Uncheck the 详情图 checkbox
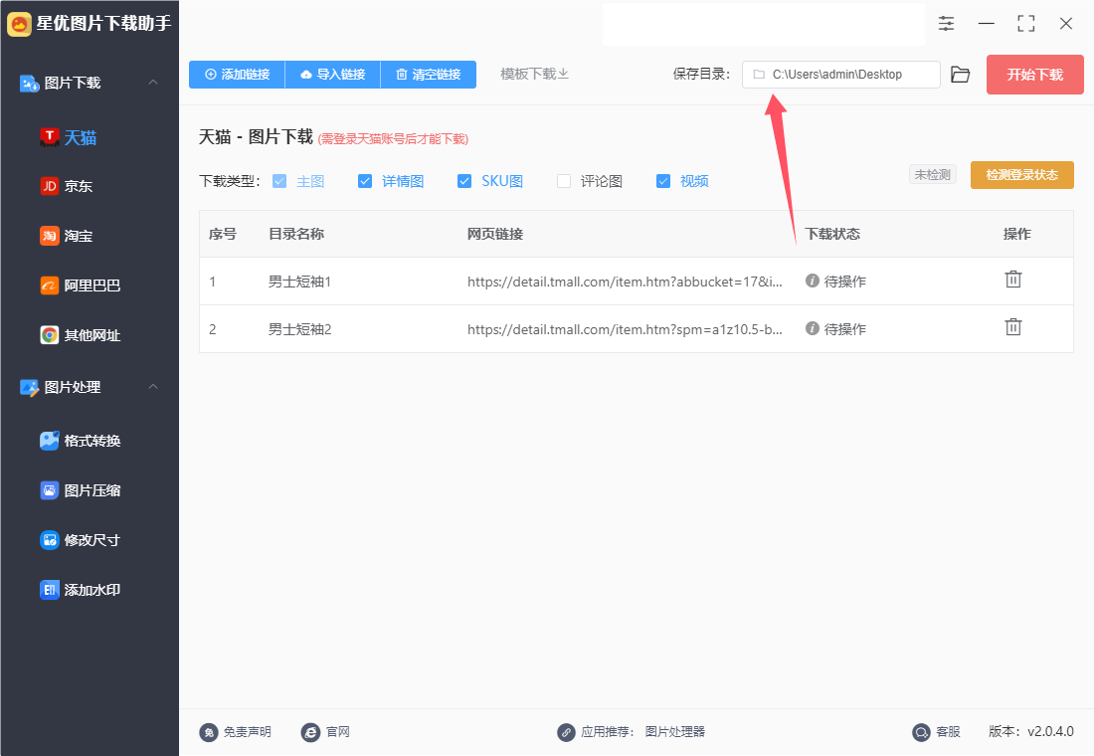 pyautogui.click(x=365, y=181)
